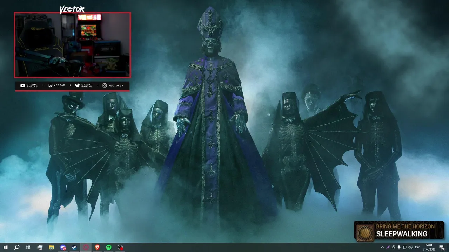Click the webcam preview thumbnail
Screen dimensions: 449x252
point(72,45)
